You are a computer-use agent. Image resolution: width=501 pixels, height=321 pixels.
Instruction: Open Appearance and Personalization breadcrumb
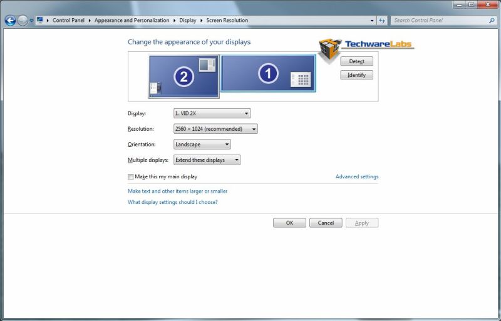(132, 20)
